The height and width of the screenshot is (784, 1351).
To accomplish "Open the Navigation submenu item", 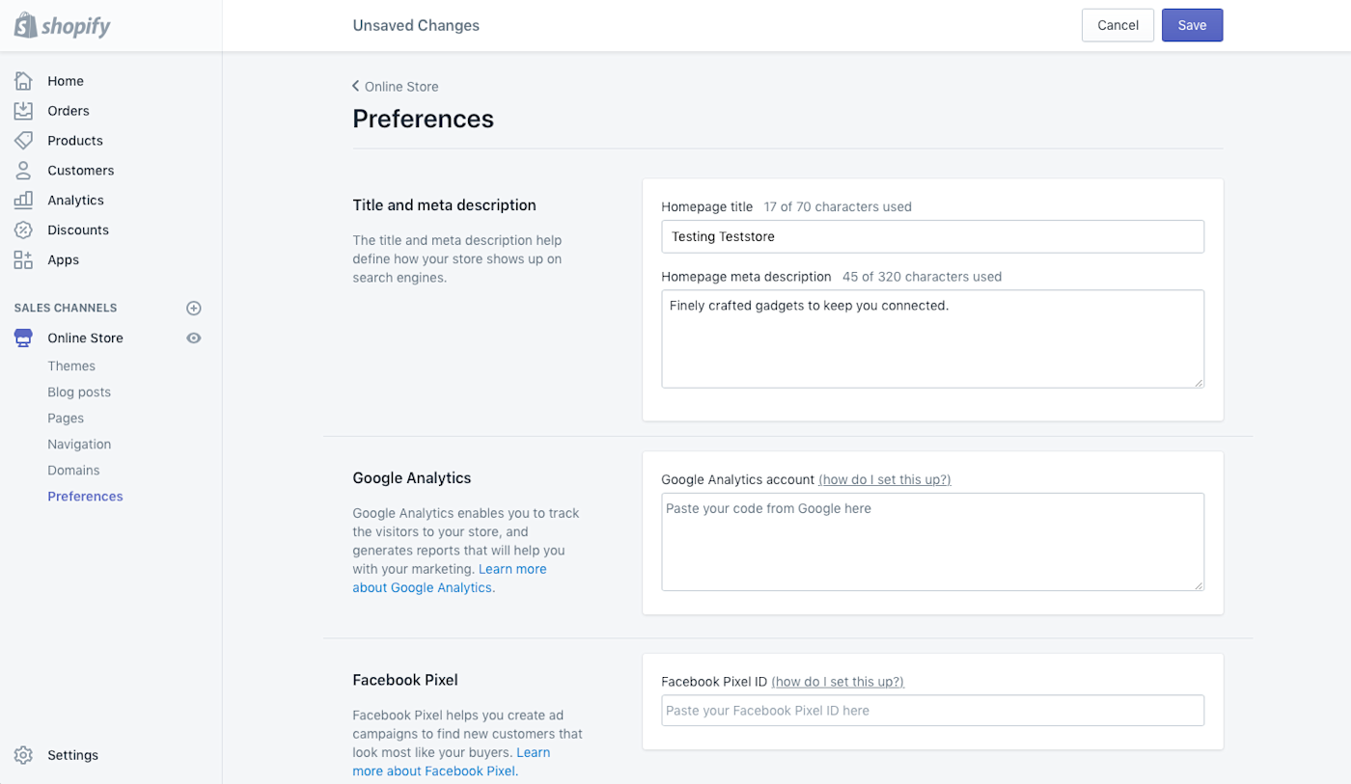I will tap(79, 445).
